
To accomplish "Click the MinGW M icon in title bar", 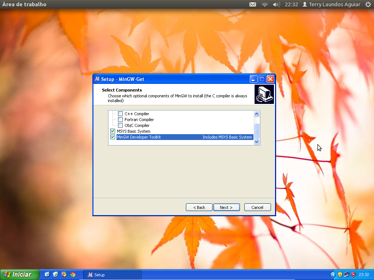I will click(x=97, y=79).
